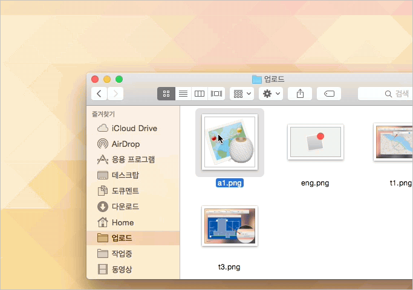The height and width of the screenshot is (290, 413).
Task: Switch to column view
Action: (x=200, y=94)
